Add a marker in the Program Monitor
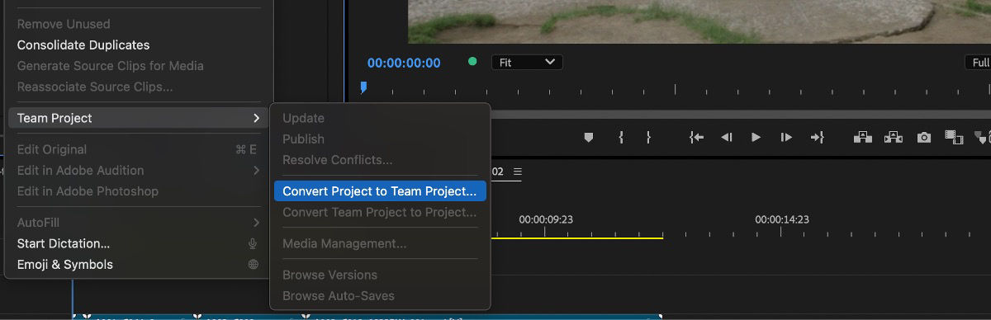The width and height of the screenshot is (991, 320). click(588, 138)
